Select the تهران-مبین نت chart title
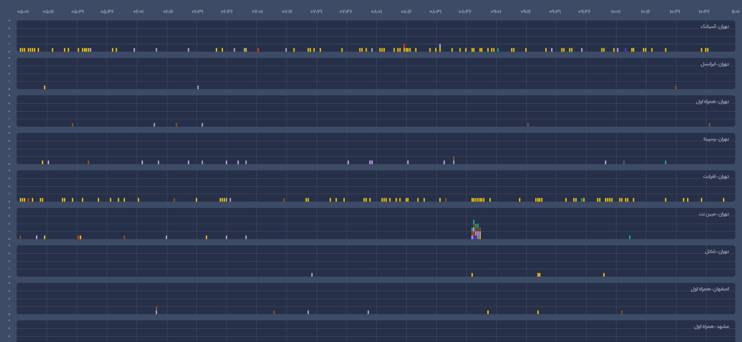 [714, 214]
